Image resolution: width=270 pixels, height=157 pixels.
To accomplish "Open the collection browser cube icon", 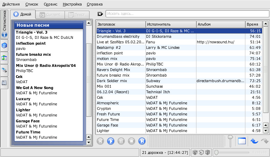I will click(4, 45).
